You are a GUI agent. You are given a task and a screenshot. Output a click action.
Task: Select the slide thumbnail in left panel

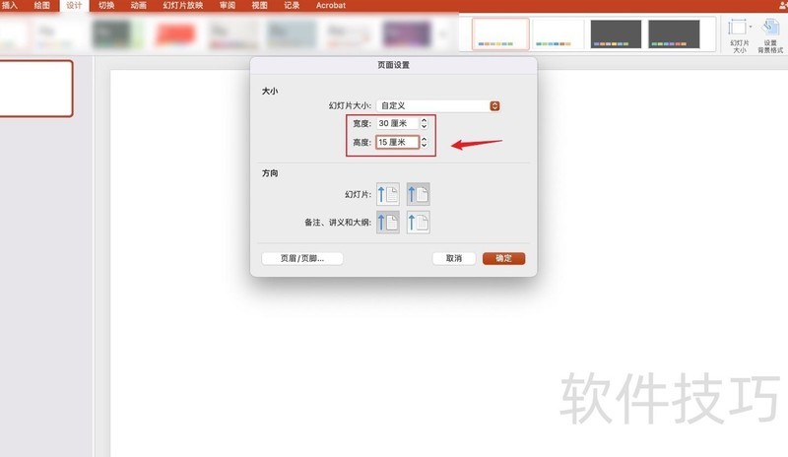pos(36,89)
